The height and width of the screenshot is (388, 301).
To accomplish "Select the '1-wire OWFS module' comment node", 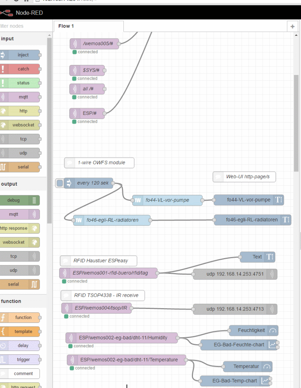I will point(99,163).
